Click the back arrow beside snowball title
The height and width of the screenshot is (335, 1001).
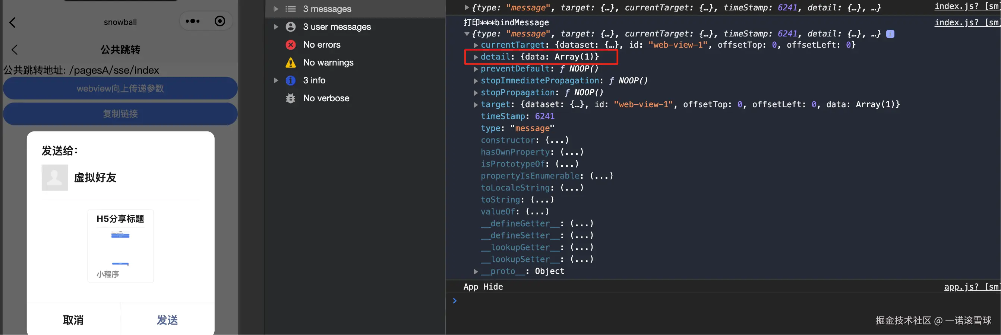[12, 22]
